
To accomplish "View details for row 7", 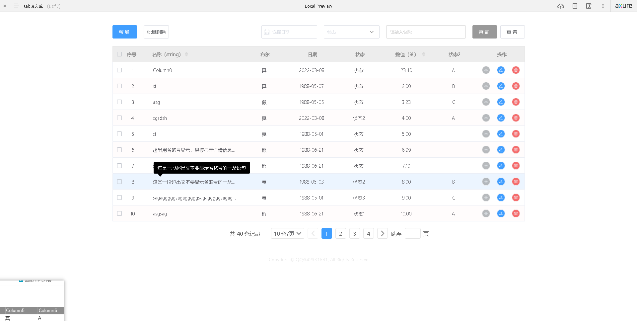I will coord(486,166).
